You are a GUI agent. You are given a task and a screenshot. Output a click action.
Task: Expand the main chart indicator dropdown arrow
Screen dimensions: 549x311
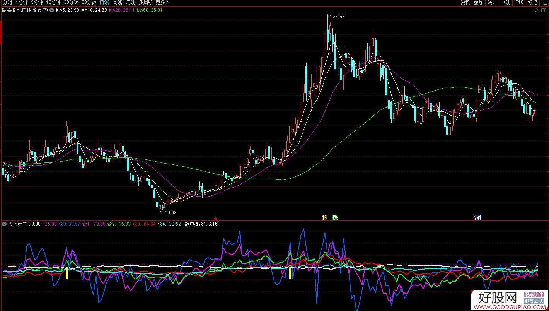52,10
